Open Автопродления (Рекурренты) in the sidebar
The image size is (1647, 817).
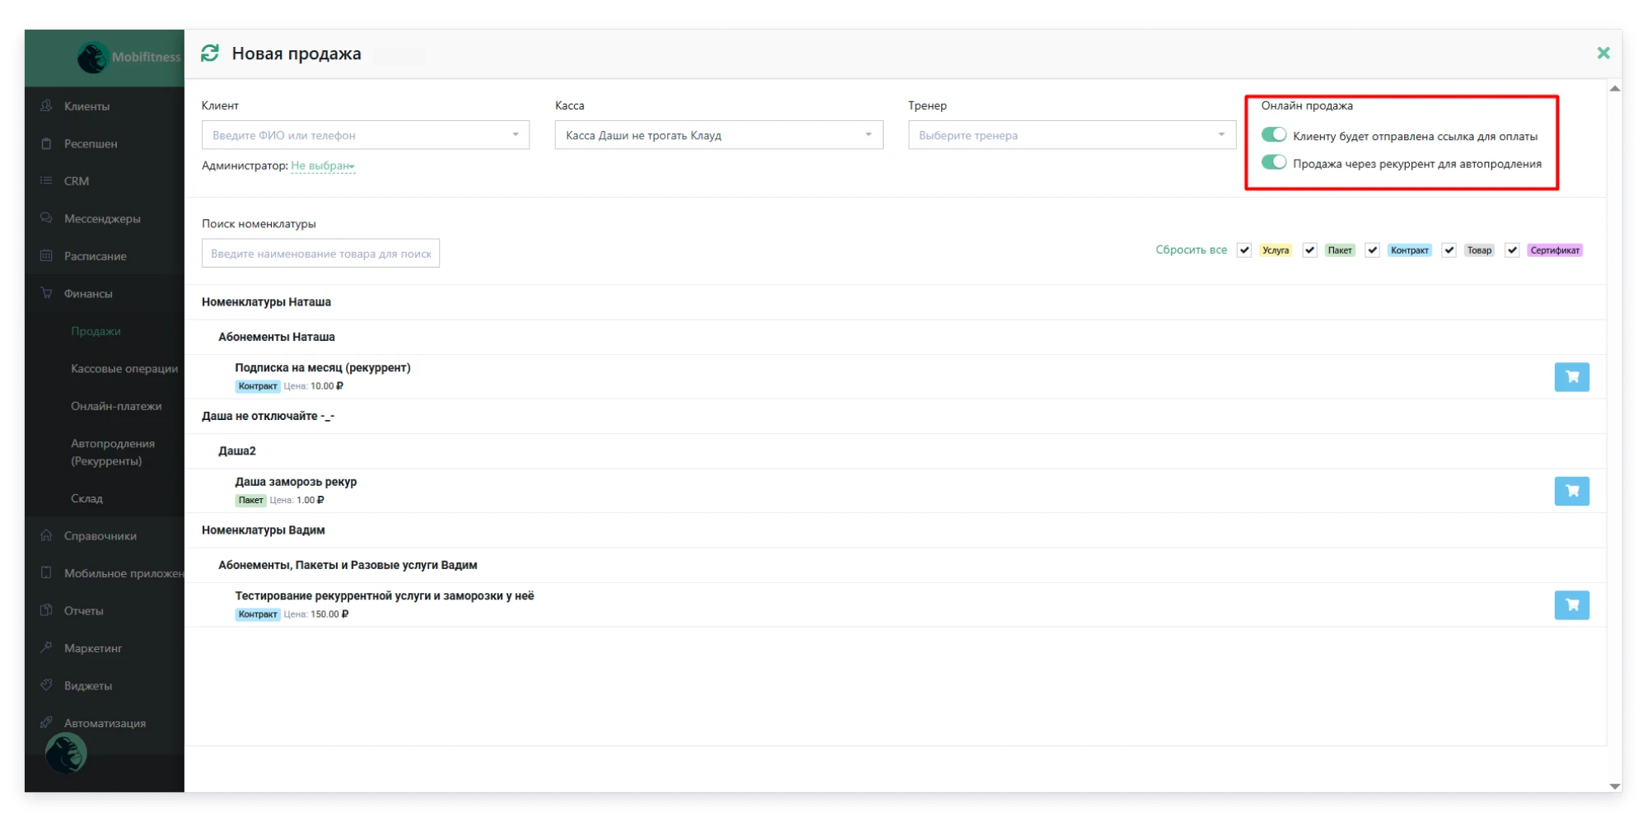(x=113, y=452)
